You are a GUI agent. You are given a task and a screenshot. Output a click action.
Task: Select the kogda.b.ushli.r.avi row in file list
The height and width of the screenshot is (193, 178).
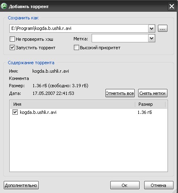point(88,112)
